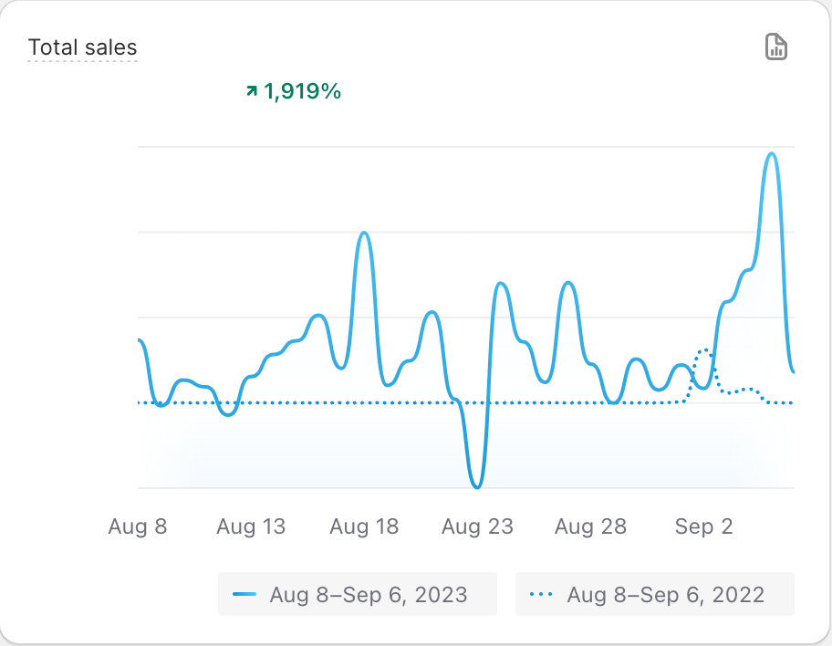Click the sales spike above Aug 18
Image resolution: width=832 pixels, height=646 pixels.
(x=364, y=233)
